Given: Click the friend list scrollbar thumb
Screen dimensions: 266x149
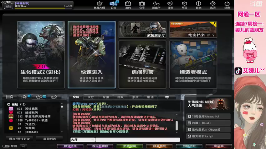Looking at the screenshot, I should pos(62,107).
